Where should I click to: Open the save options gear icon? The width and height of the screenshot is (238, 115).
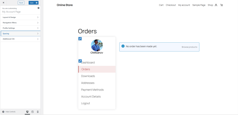36,3
